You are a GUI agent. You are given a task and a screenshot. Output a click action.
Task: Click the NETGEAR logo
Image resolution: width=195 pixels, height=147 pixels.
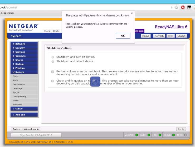point(24,27)
